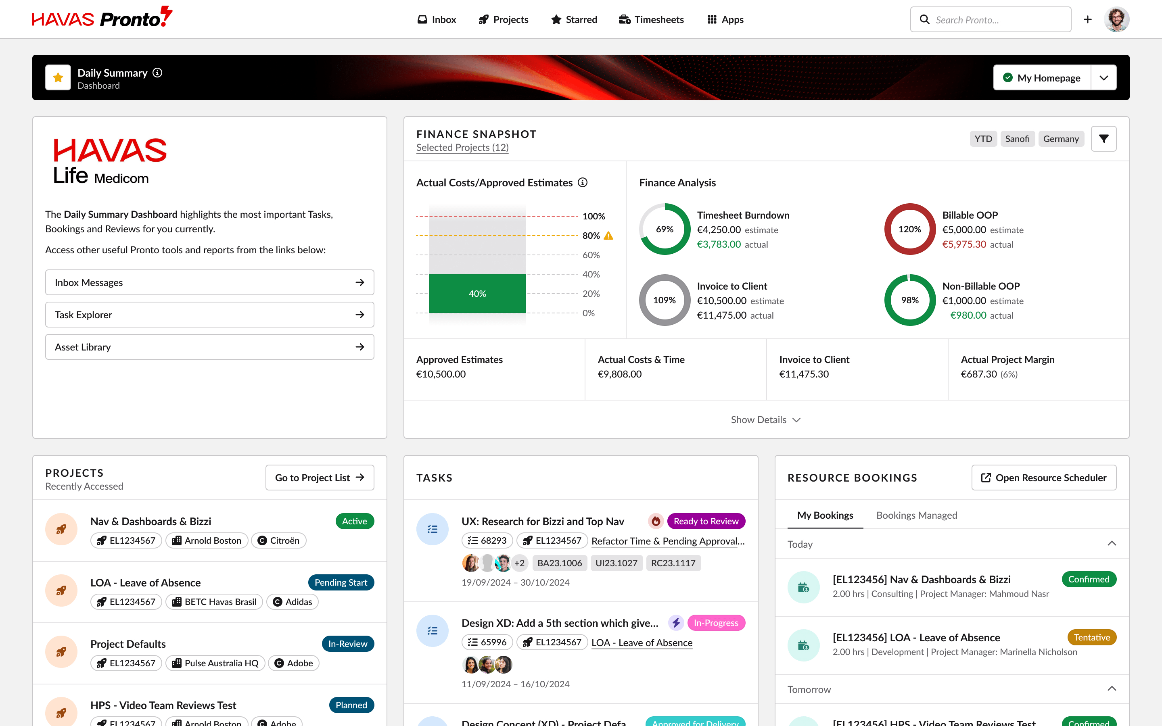Remove the Sanofi filter chip
The width and height of the screenshot is (1162, 726).
(1018, 139)
